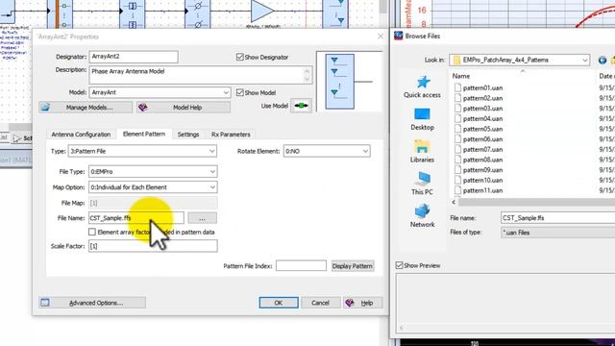
Task: Click the Display Pattern button
Action: [x=353, y=266]
